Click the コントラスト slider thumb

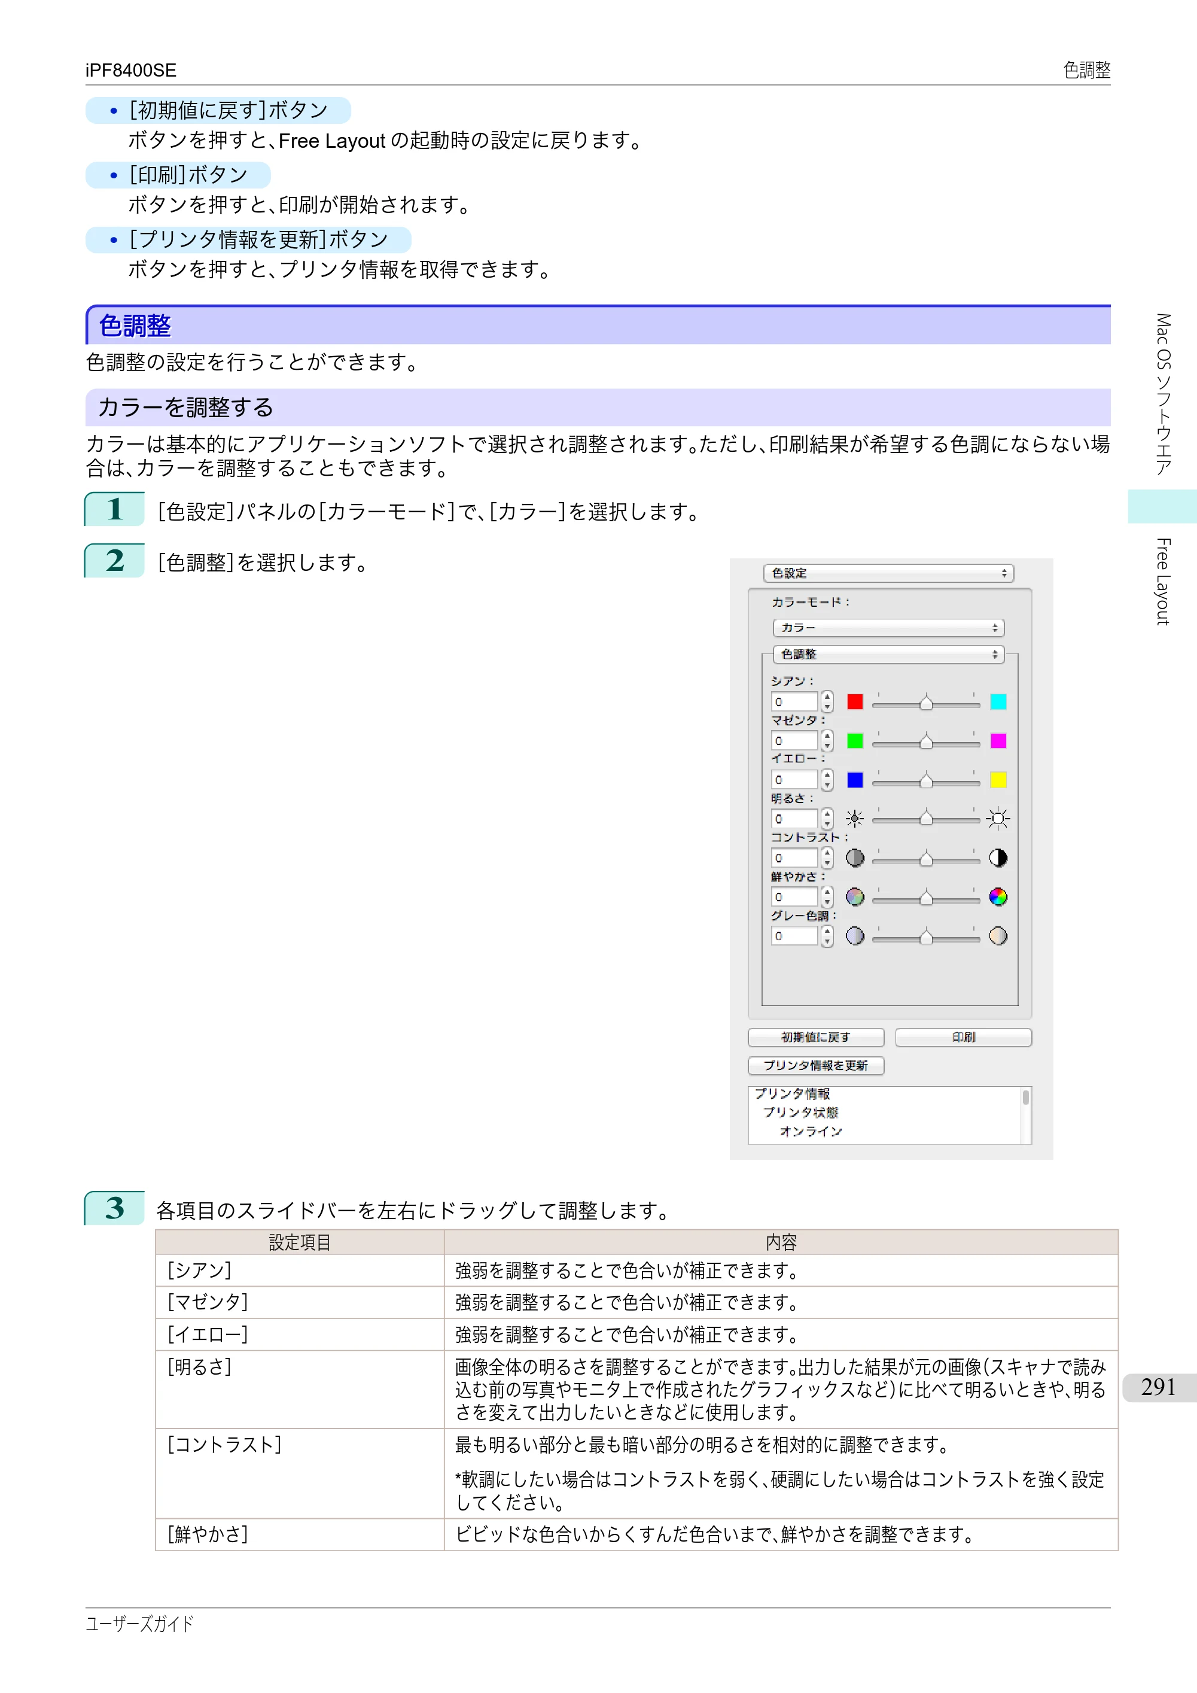click(926, 859)
